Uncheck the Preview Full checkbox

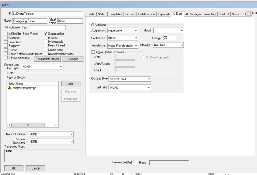(x=125, y=162)
